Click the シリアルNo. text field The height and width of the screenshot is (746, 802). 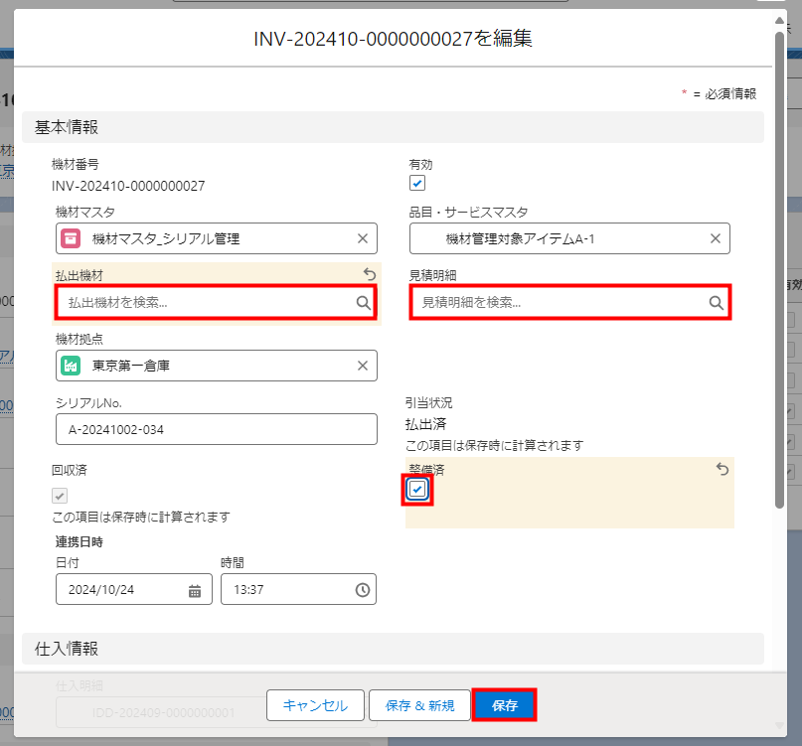[217, 429]
